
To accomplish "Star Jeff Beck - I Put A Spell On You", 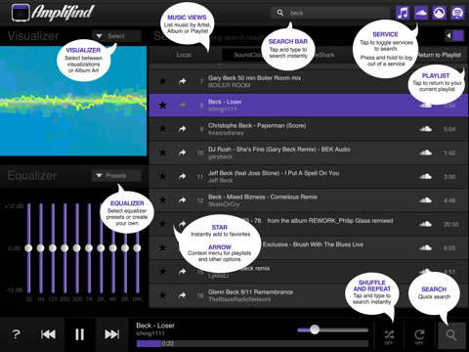I will [162, 176].
